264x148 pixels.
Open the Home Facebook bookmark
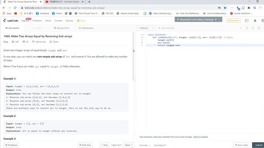pos(57,14)
